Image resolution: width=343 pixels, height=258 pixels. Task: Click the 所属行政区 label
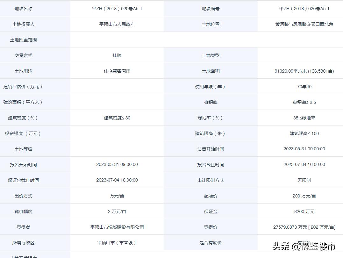click(x=23, y=243)
